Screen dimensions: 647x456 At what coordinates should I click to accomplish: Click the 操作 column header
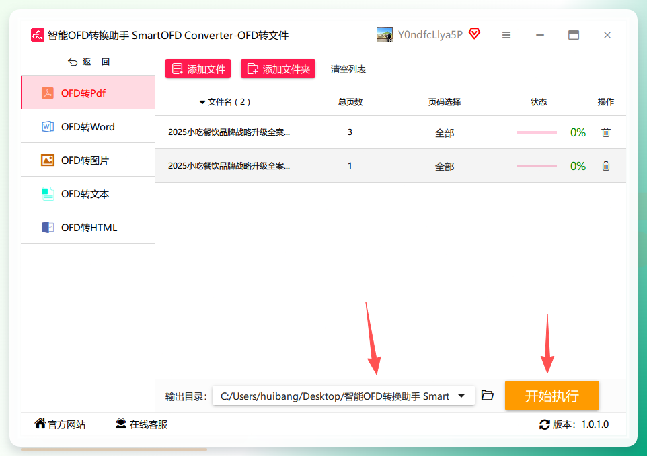[x=606, y=102]
